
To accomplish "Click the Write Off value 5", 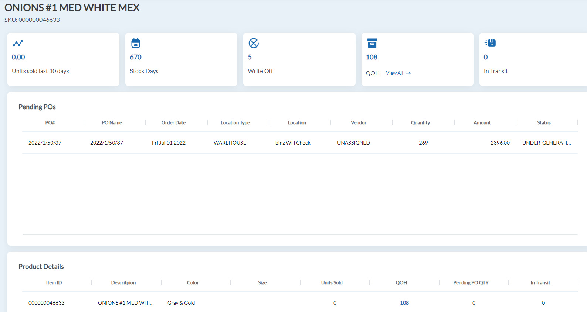I will click(250, 57).
